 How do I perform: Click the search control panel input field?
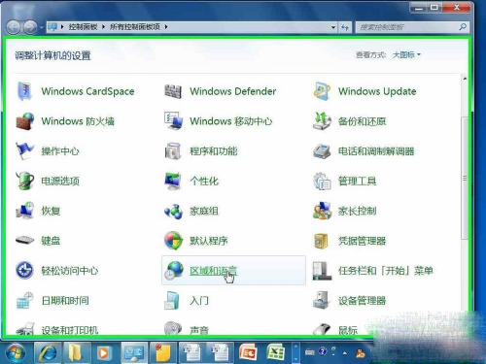click(x=407, y=27)
